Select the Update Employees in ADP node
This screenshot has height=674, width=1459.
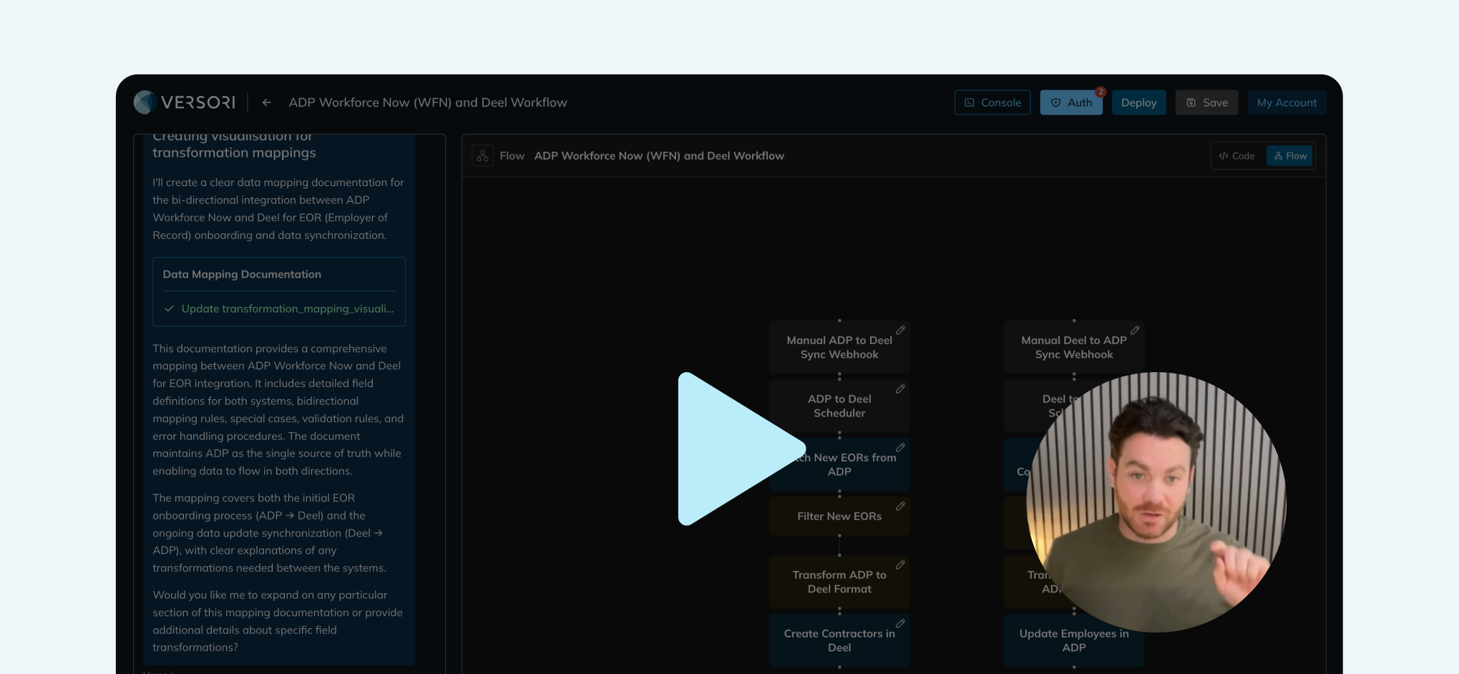click(1073, 641)
